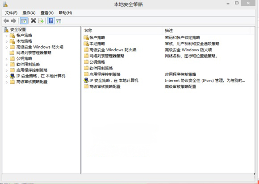
Task: Minimize the 本地安全策略 window
Action: coord(228,4)
